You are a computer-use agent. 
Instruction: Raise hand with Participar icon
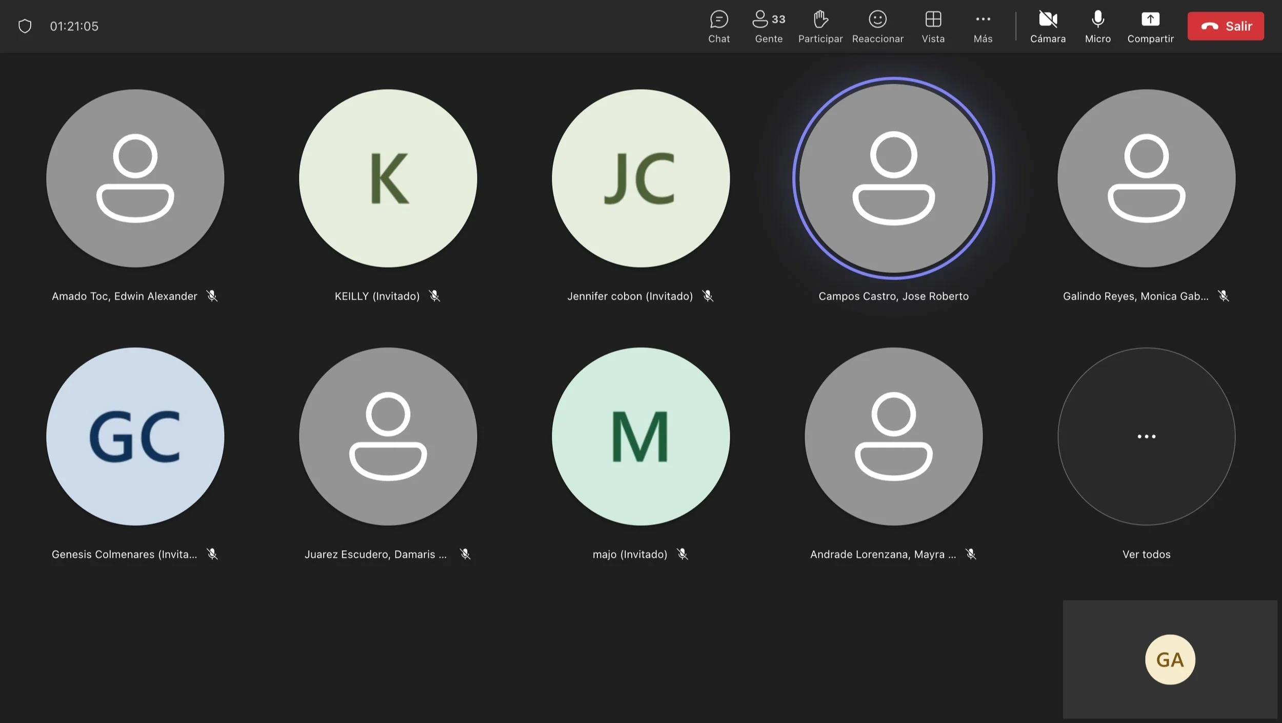point(820,26)
